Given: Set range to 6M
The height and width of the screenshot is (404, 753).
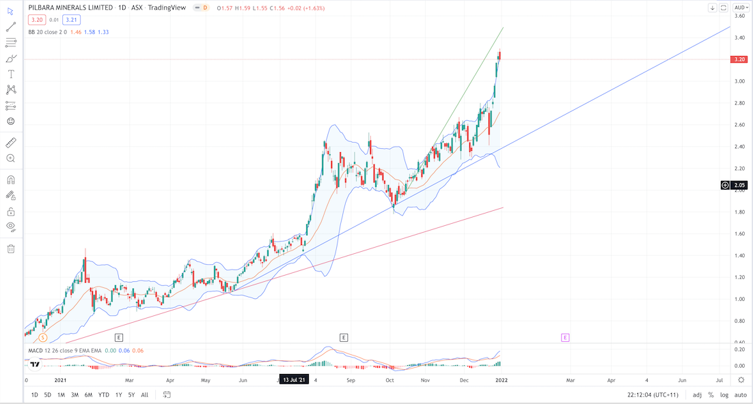Looking at the screenshot, I should click(88, 395).
